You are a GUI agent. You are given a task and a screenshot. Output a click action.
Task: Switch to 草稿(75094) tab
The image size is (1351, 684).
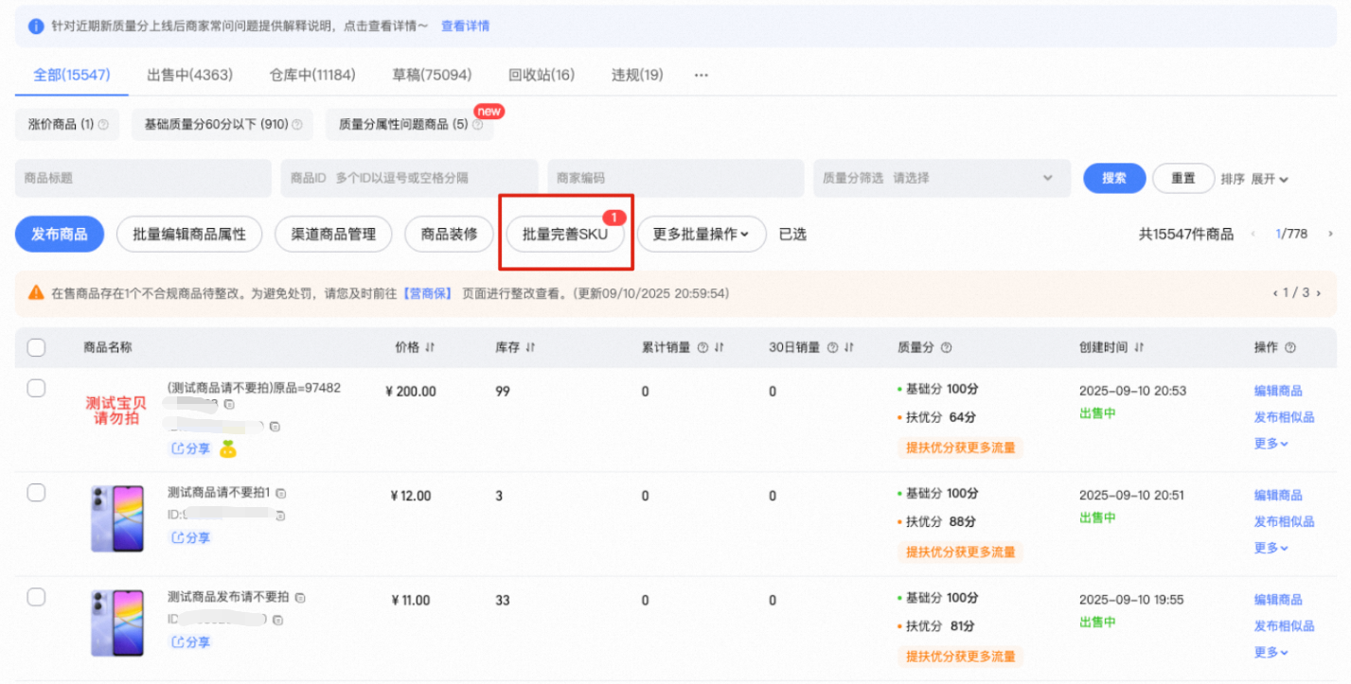(432, 75)
